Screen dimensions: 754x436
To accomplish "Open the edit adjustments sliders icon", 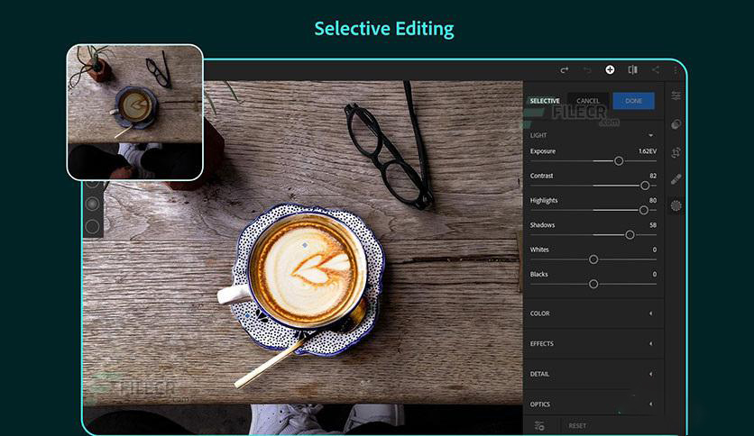I will click(676, 95).
